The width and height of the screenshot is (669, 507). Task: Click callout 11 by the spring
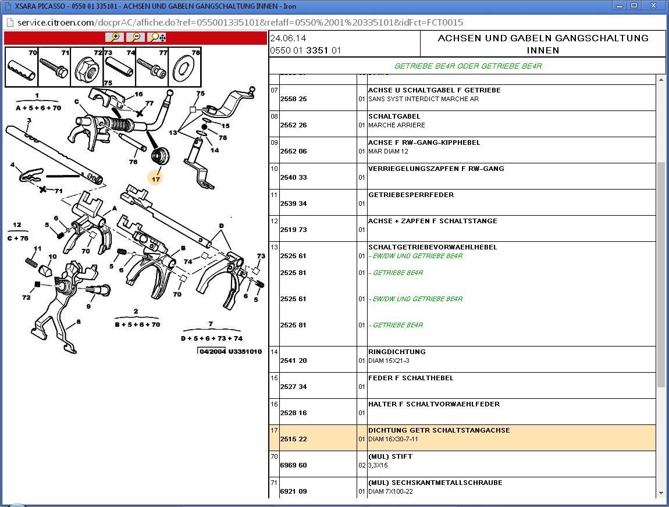coord(38,248)
